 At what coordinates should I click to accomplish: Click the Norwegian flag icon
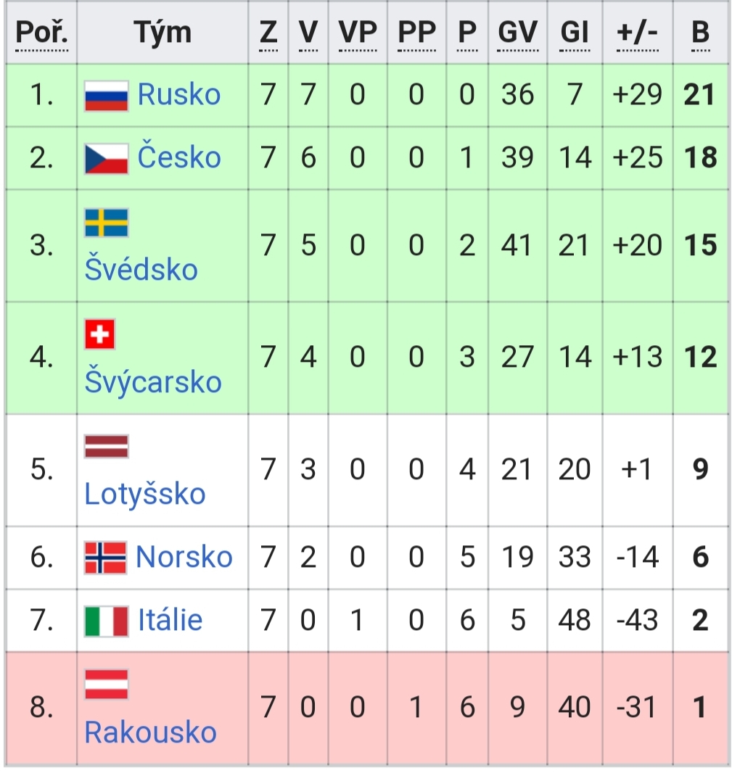[106, 558]
